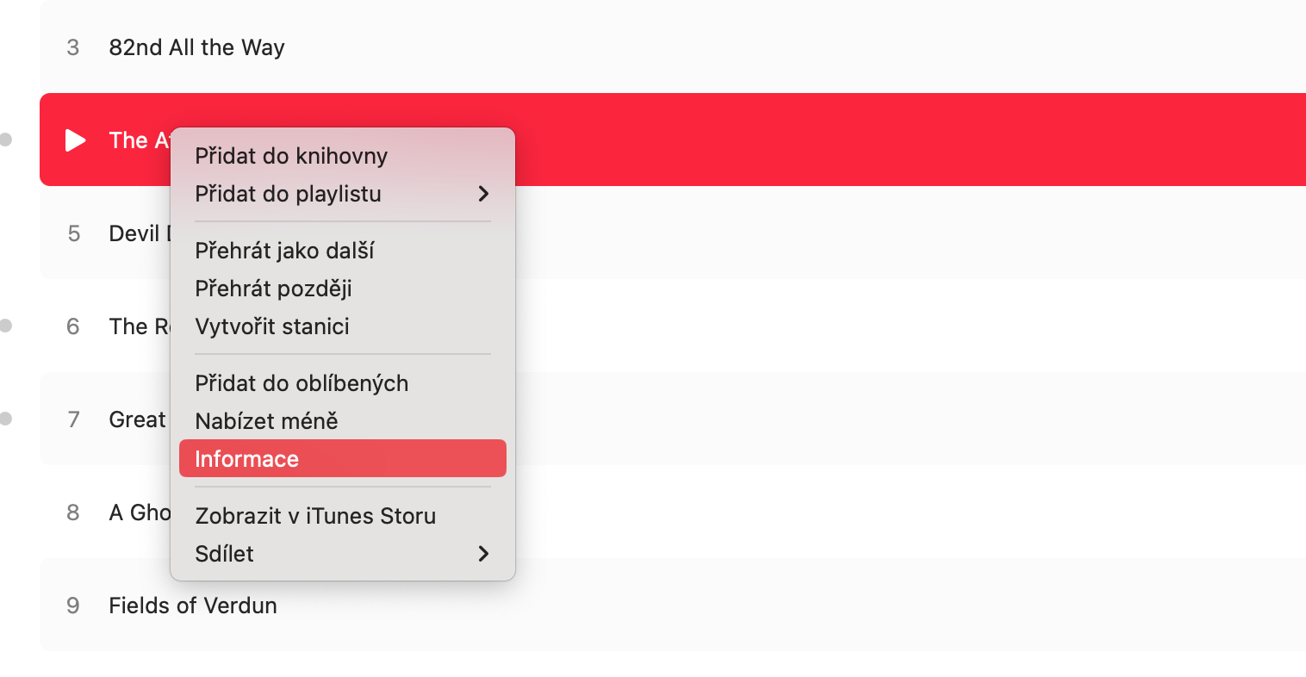The height and width of the screenshot is (677, 1306).
Task: Open Informace for the song
Action: click(x=247, y=459)
